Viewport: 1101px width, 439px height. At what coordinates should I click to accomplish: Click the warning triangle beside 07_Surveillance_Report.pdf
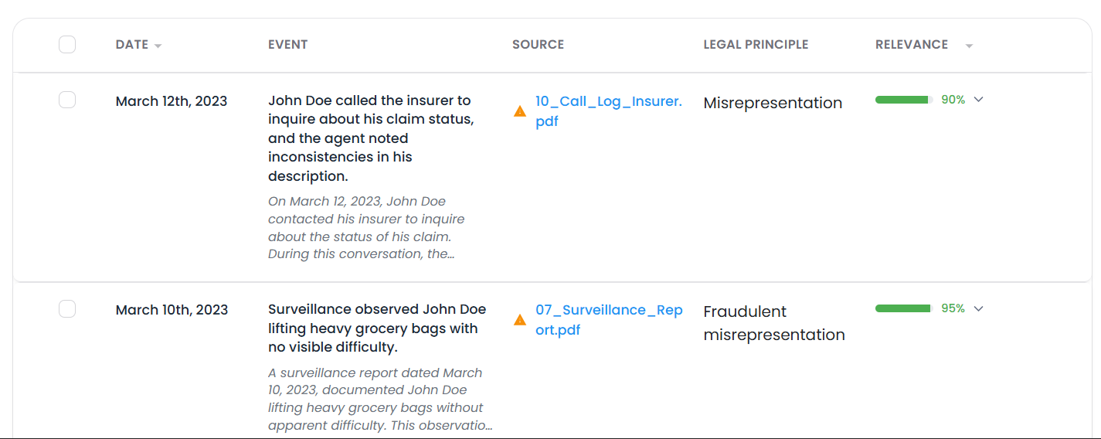click(520, 320)
